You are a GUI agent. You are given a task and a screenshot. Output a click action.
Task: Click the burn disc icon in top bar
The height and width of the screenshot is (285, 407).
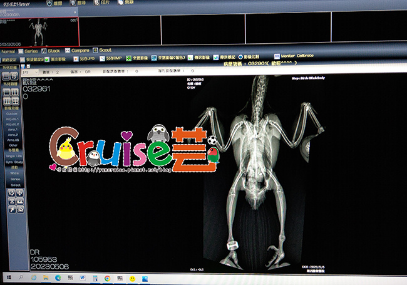tap(120, 3)
